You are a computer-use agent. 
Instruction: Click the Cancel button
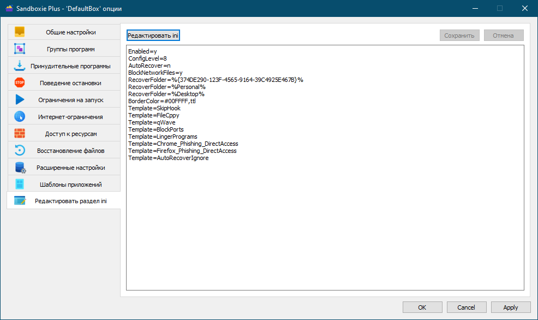point(467,307)
